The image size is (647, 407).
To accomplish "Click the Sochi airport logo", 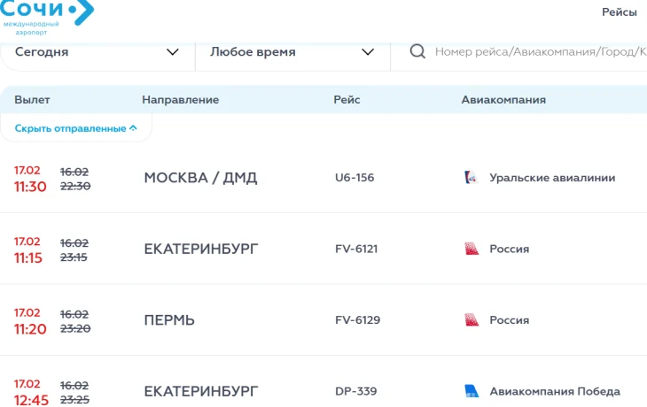I will [47, 18].
